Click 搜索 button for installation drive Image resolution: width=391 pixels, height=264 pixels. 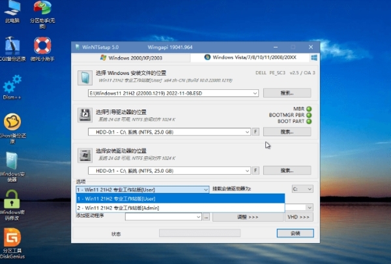(287, 170)
